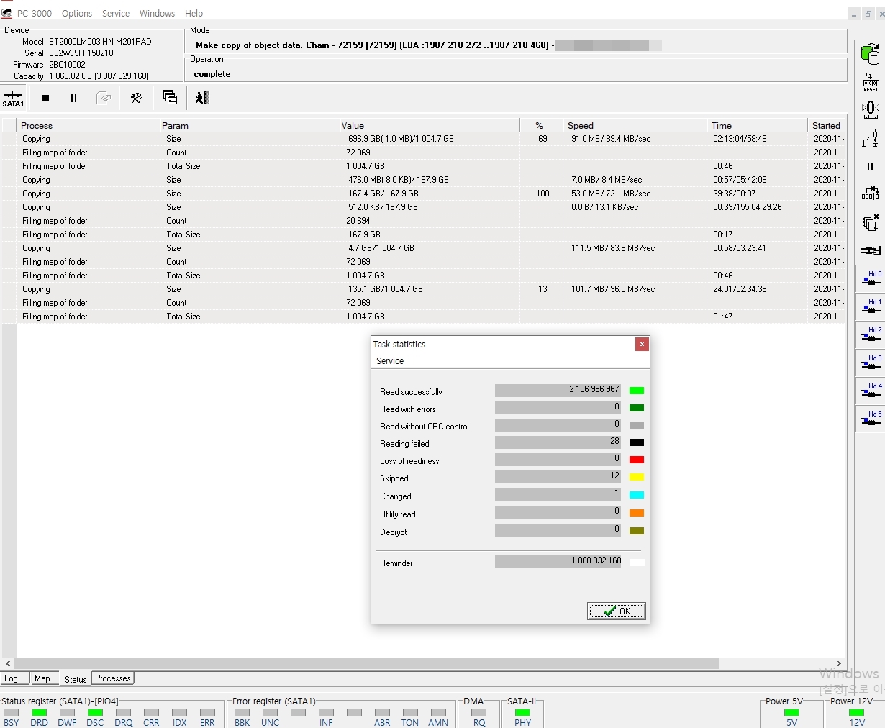Click the yellow Skipped color swatch
The width and height of the screenshot is (885, 728).
[637, 477]
